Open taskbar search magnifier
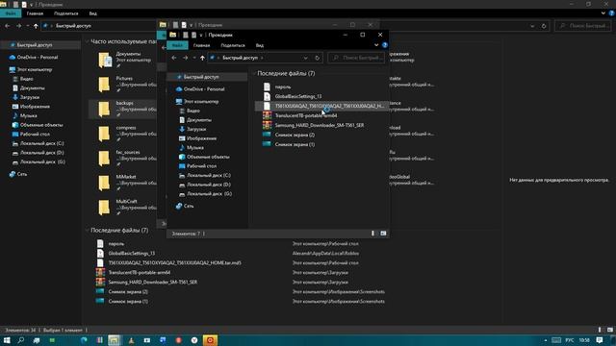This screenshot has width=616, height=346. (x=21, y=340)
